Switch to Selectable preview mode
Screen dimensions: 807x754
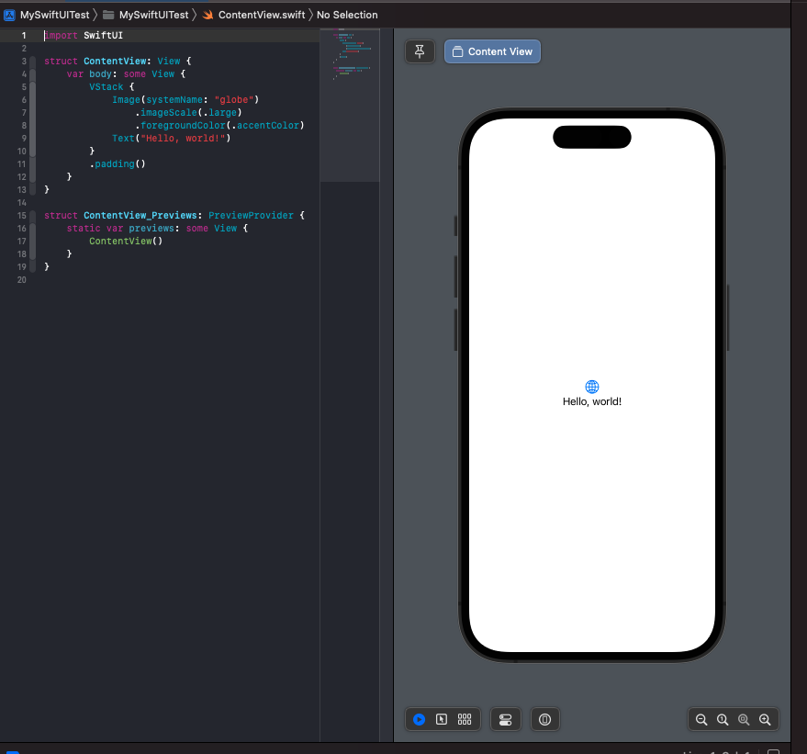[442, 719]
